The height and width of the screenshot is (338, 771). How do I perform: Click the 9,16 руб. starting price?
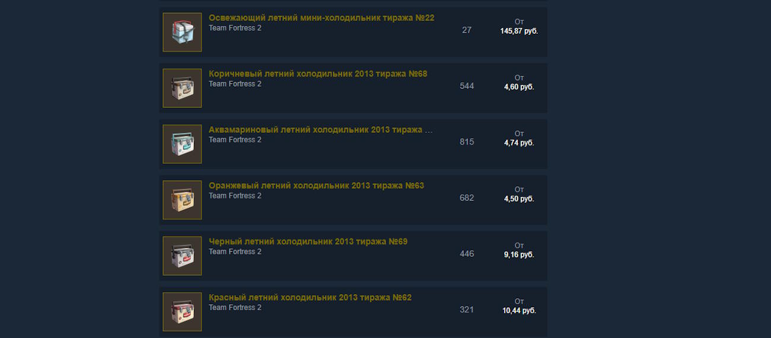[519, 254]
